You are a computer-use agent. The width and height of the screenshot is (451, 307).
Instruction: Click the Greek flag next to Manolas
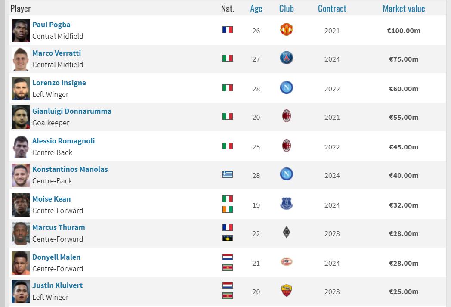click(x=228, y=174)
